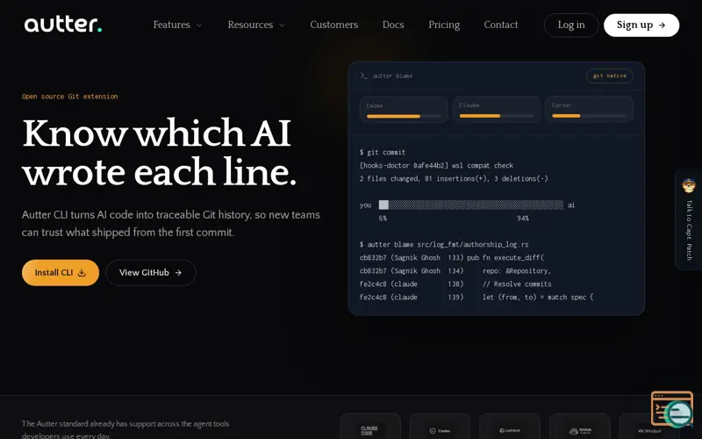Click the download icon in Install CLI

click(x=82, y=272)
